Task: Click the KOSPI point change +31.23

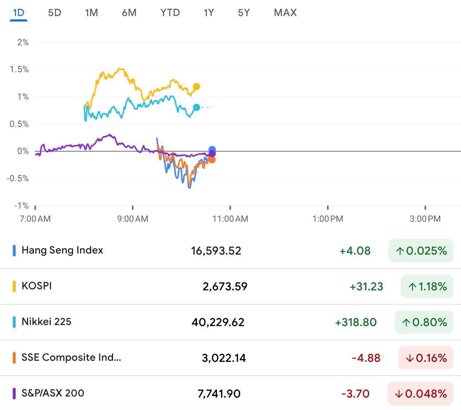Action: pyautogui.click(x=367, y=287)
